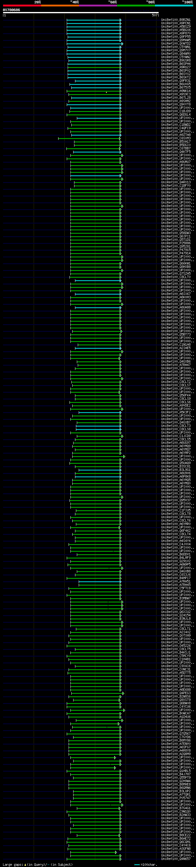Image resolution: width=196 pixels, height=867 pixels.
Task: Select the UniRef100_B9GSR8 label
Action: tap(175, 61)
